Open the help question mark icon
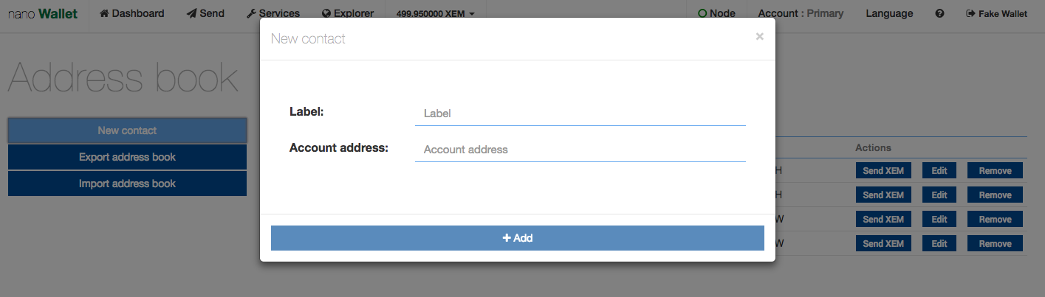The image size is (1045, 297). coord(939,13)
